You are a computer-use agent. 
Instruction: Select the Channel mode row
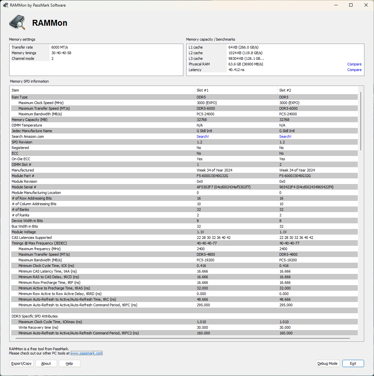pyautogui.click(x=96, y=58)
